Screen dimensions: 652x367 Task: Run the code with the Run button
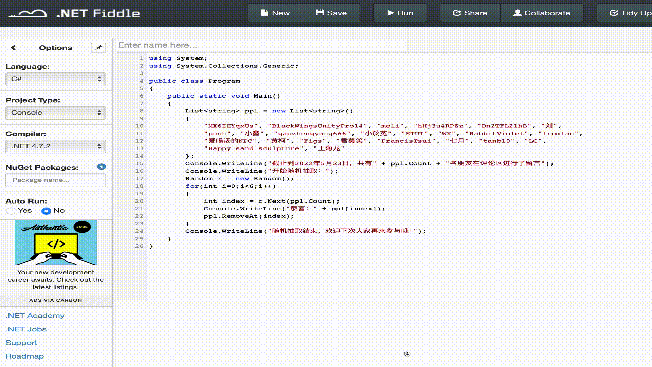click(x=400, y=13)
